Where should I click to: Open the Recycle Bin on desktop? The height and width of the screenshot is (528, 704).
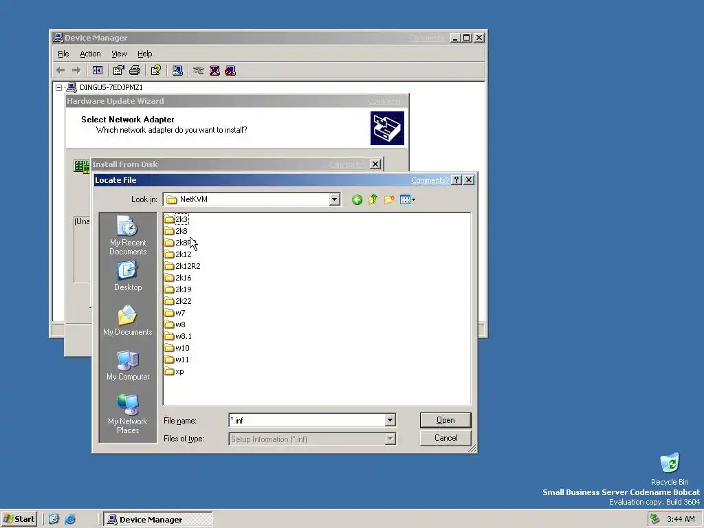click(x=670, y=469)
